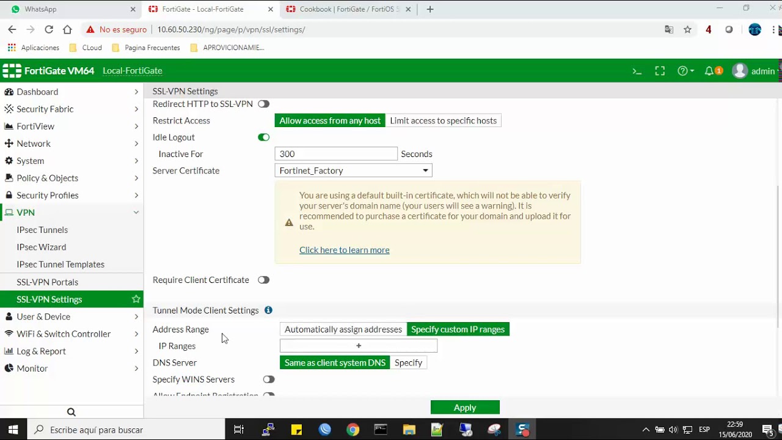Expand the Network menu

point(71,144)
